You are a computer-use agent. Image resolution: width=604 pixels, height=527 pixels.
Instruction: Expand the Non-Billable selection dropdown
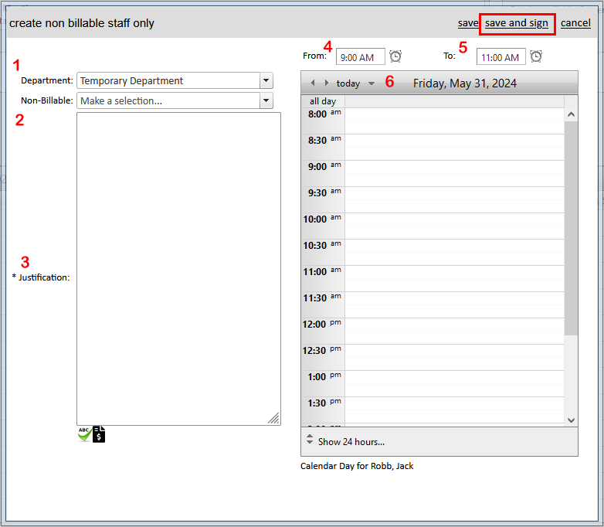(x=266, y=100)
